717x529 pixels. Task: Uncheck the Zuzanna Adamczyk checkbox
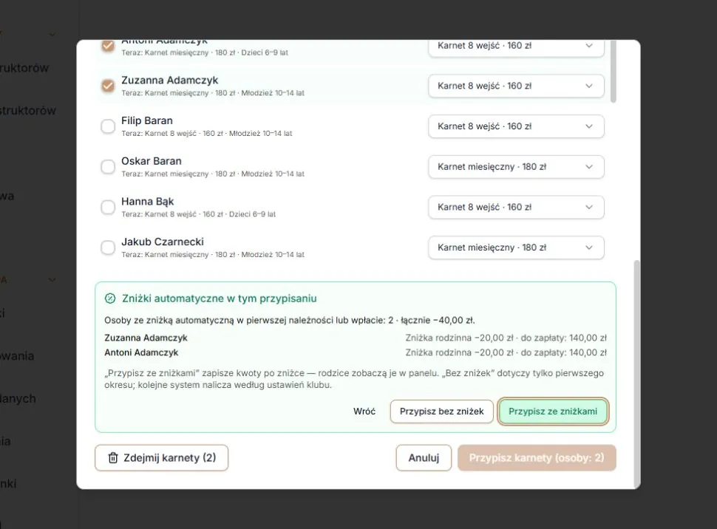[x=108, y=86]
